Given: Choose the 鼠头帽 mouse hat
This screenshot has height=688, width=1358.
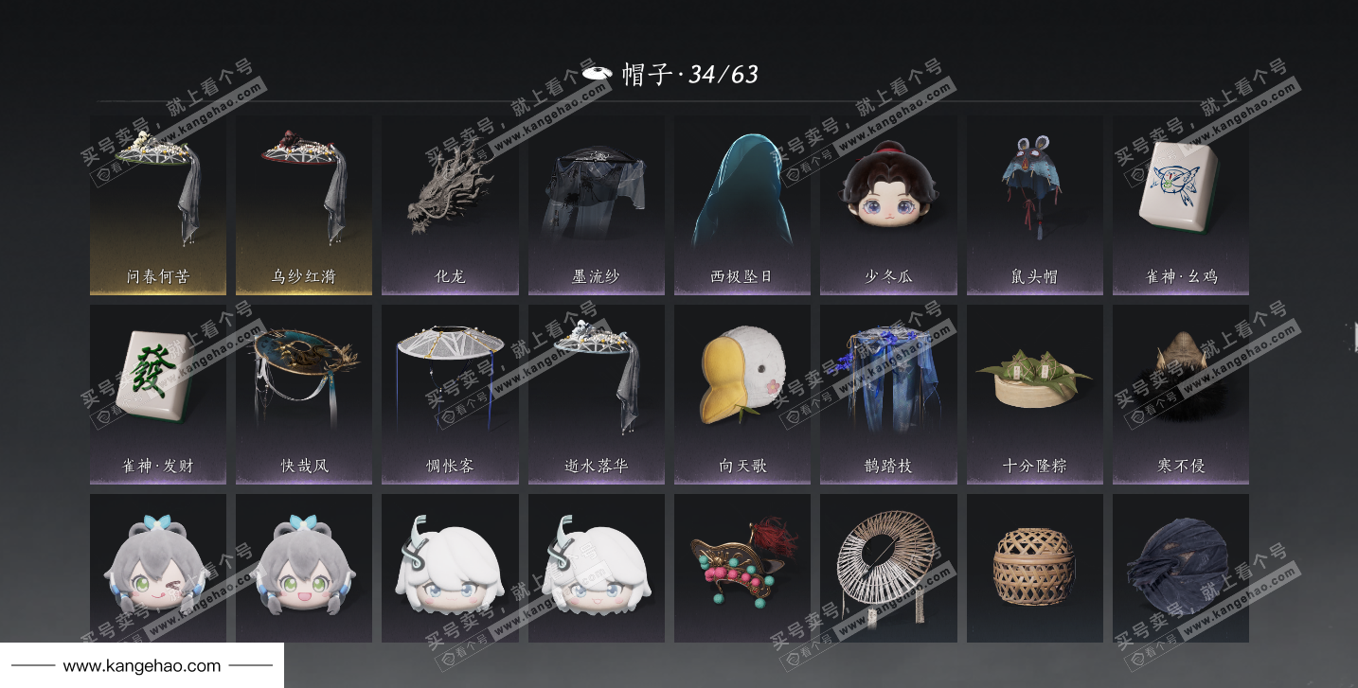Looking at the screenshot, I should (x=1034, y=205).
